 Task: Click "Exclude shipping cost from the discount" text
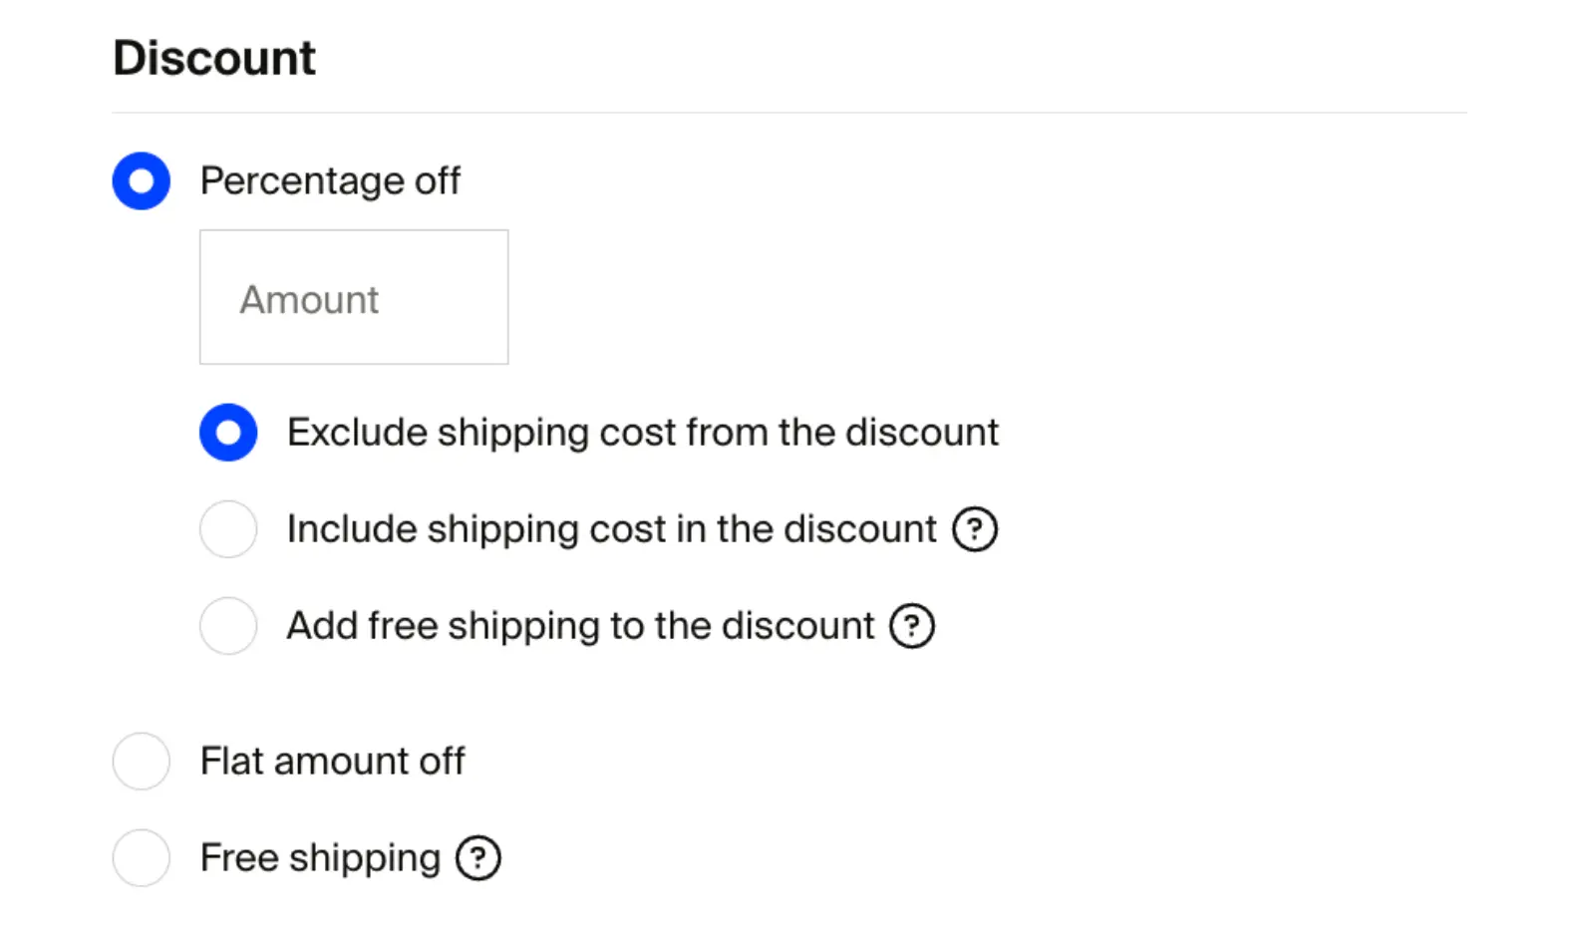(642, 433)
